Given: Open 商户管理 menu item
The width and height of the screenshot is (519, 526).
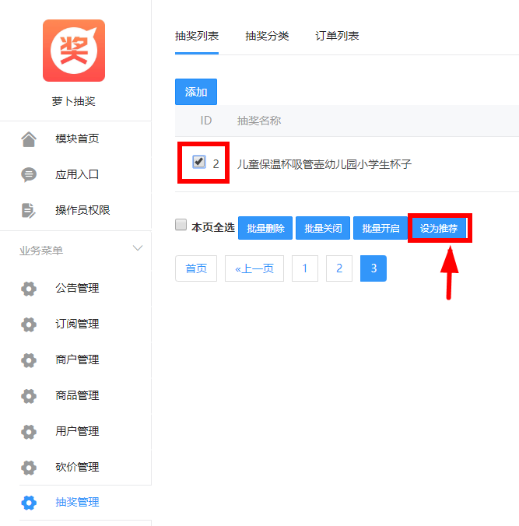Looking at the screenshot, I should [x=75, y=360].
